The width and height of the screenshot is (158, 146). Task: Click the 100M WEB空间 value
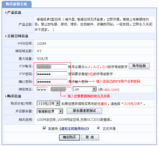pyautogui.click(x=41, y=44)
